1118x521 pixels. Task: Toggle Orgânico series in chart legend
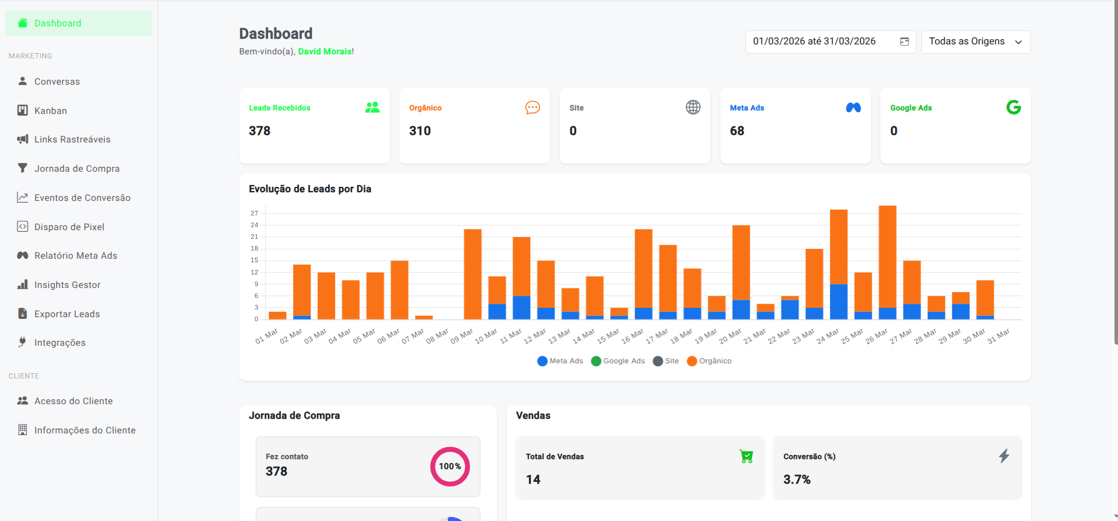coord(709,361)
